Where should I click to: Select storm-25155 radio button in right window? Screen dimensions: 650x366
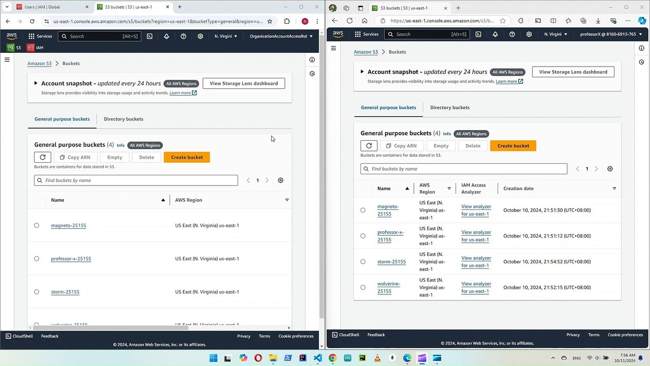(x=363, y=262)
